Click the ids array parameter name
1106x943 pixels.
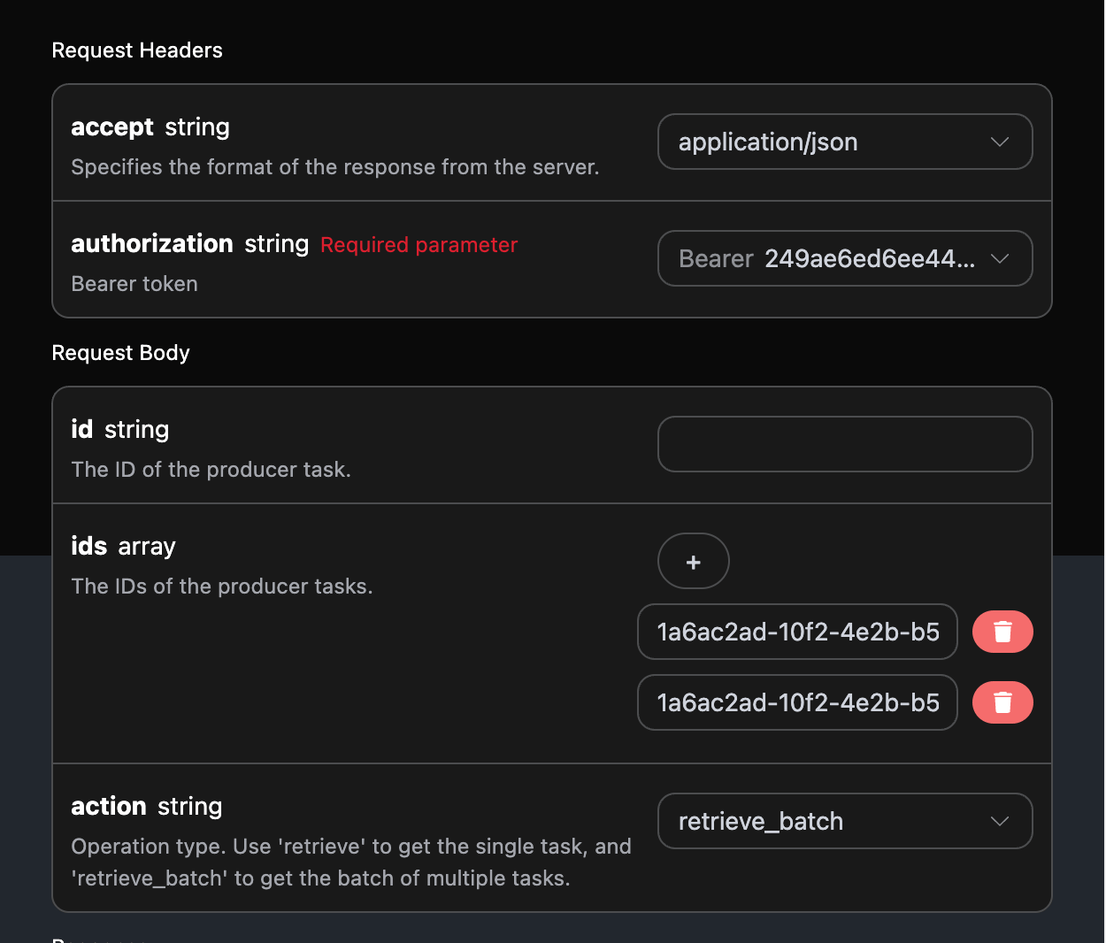pos(89,547)
